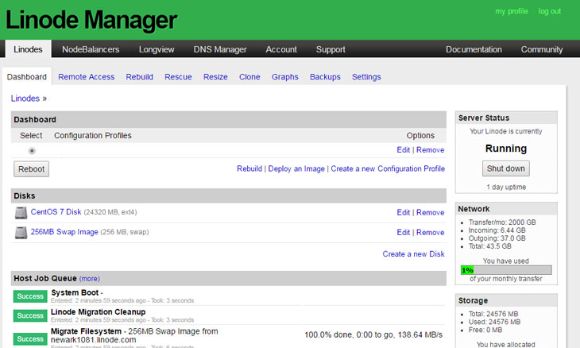Go to the Resize sub-tab

coord(215,76)
